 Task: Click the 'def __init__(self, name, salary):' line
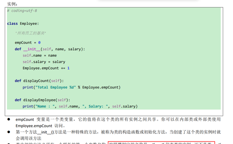tap(50, 49)
